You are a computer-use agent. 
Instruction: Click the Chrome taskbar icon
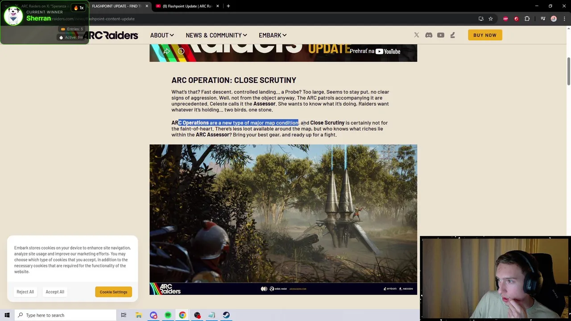(x=182, y=315)
